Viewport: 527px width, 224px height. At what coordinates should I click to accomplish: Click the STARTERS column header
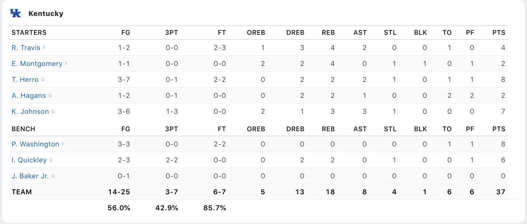pyautogui.click(x=29, y=33)
